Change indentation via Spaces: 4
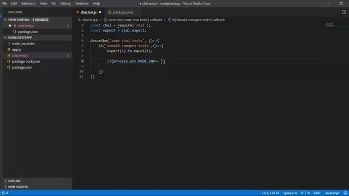Image resolution: width=349 pixels, height=196 pixels. [x=290, y=193]
